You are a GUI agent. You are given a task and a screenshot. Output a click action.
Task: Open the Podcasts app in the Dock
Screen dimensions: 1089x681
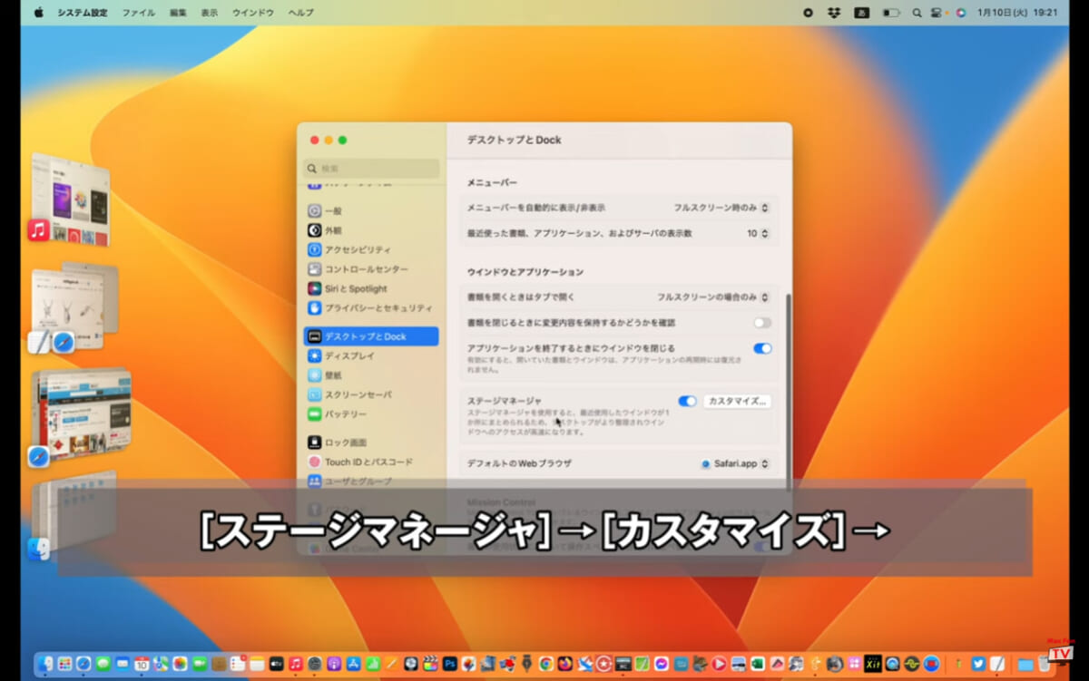[x=333, y=664]
